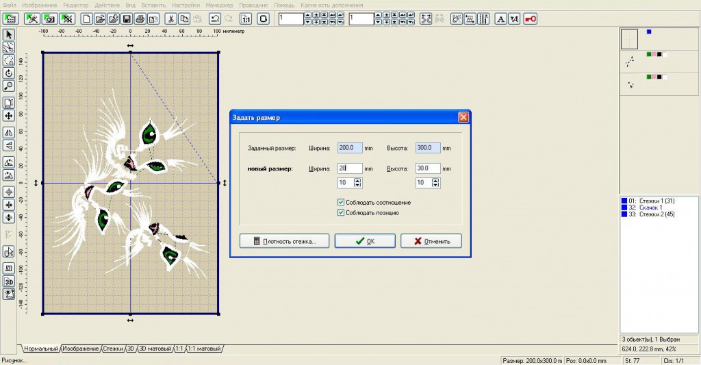Select the arrow pointer tool in left toolbar
The height and width of the screenshot is (365, 701).
[9, 34]
